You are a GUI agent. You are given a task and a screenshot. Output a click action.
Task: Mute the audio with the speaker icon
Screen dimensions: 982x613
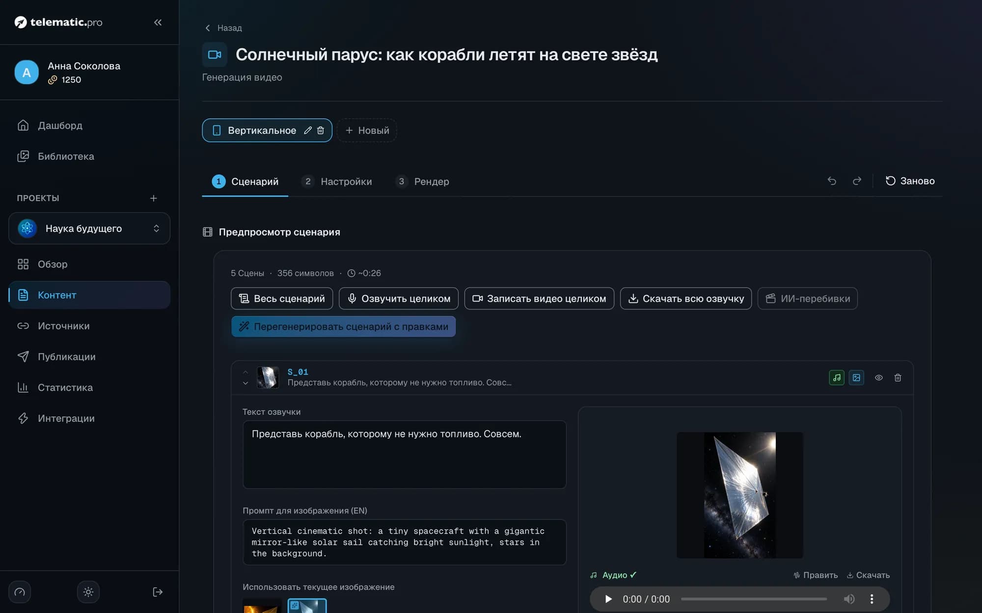pyautogui.click(x=849, y=599)
